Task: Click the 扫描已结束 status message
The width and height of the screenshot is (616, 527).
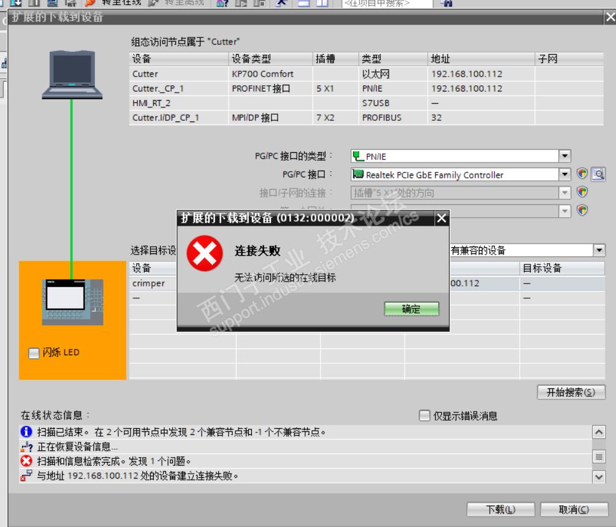Action: pos(181,432)
